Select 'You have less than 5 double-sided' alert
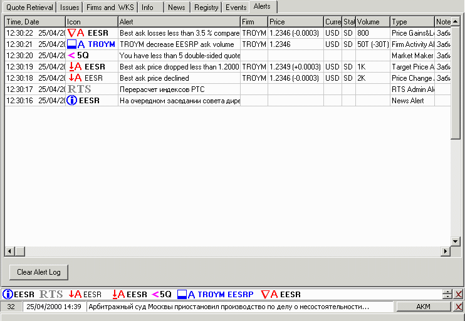The image size is (465, 321). pos(179,55)
